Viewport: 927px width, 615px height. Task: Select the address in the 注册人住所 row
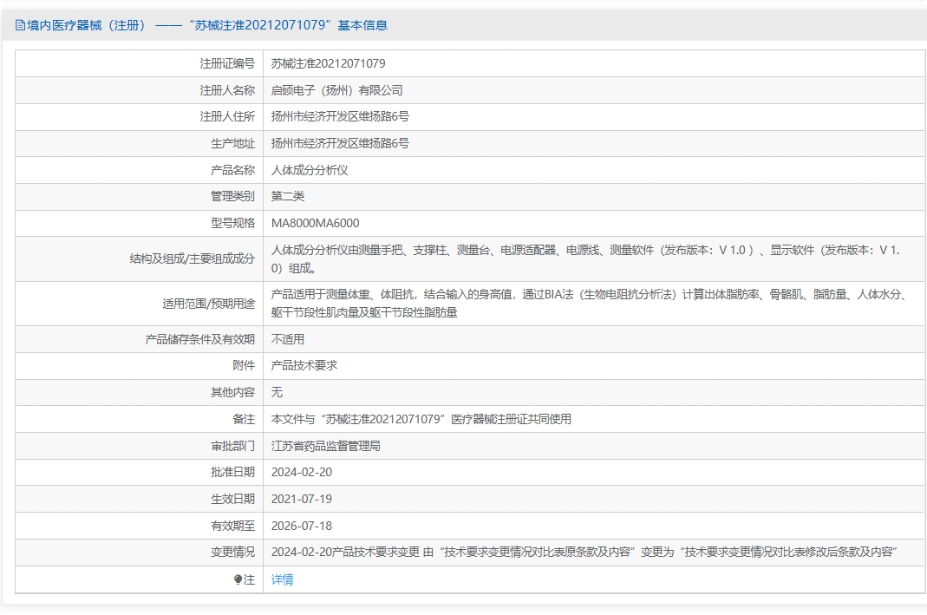(340, 116)
